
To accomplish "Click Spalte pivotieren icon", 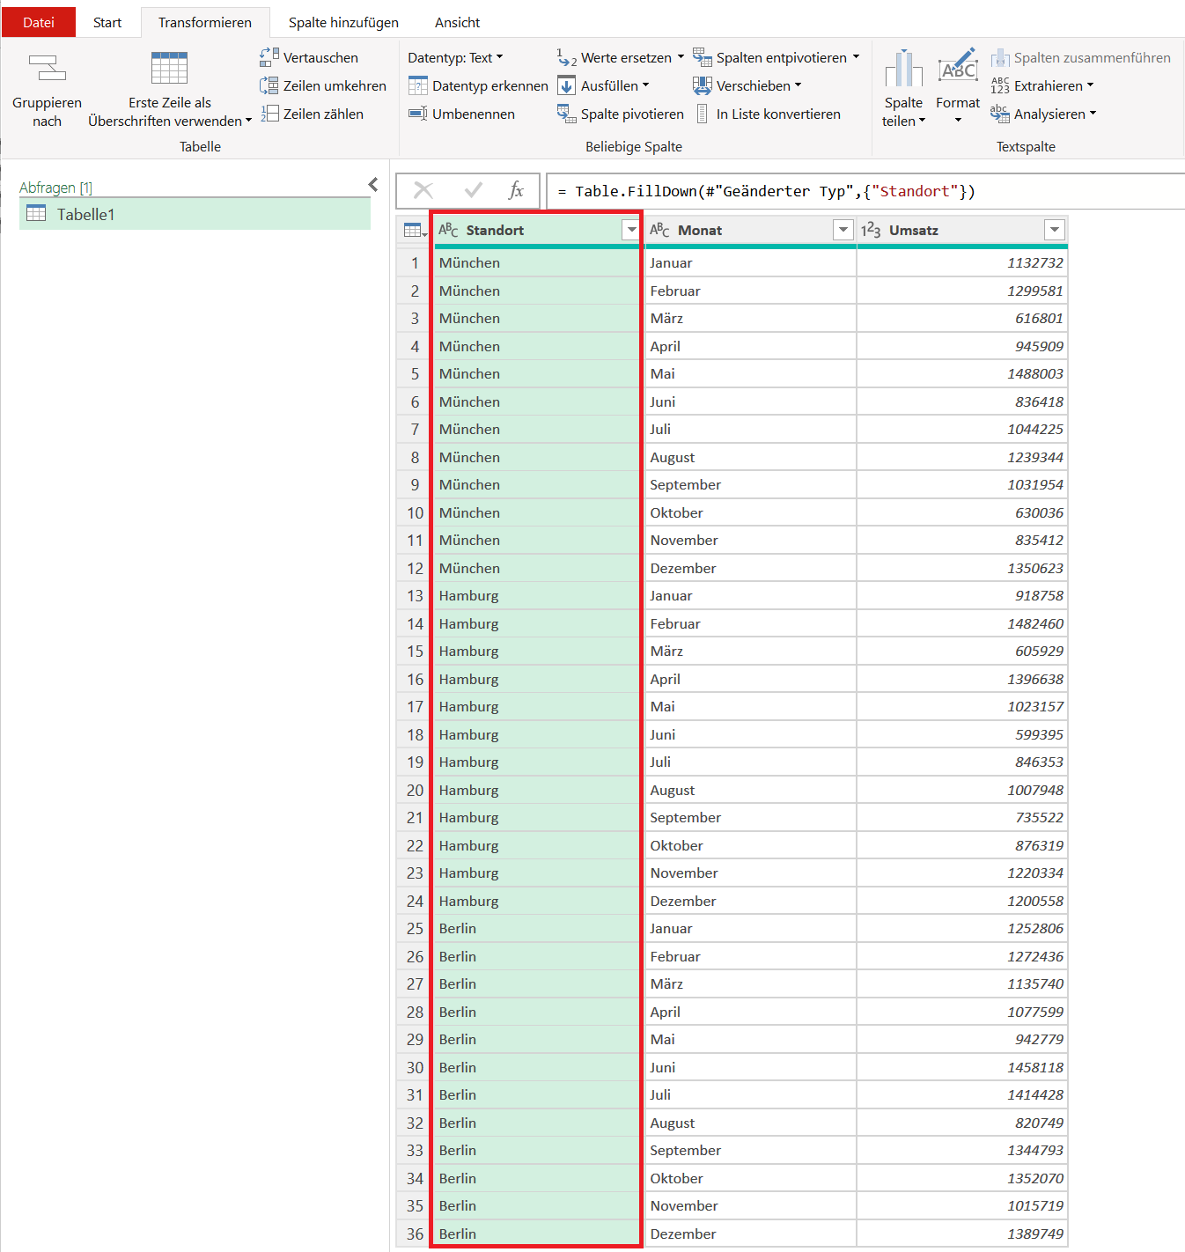I will click(x=567, y=114).
